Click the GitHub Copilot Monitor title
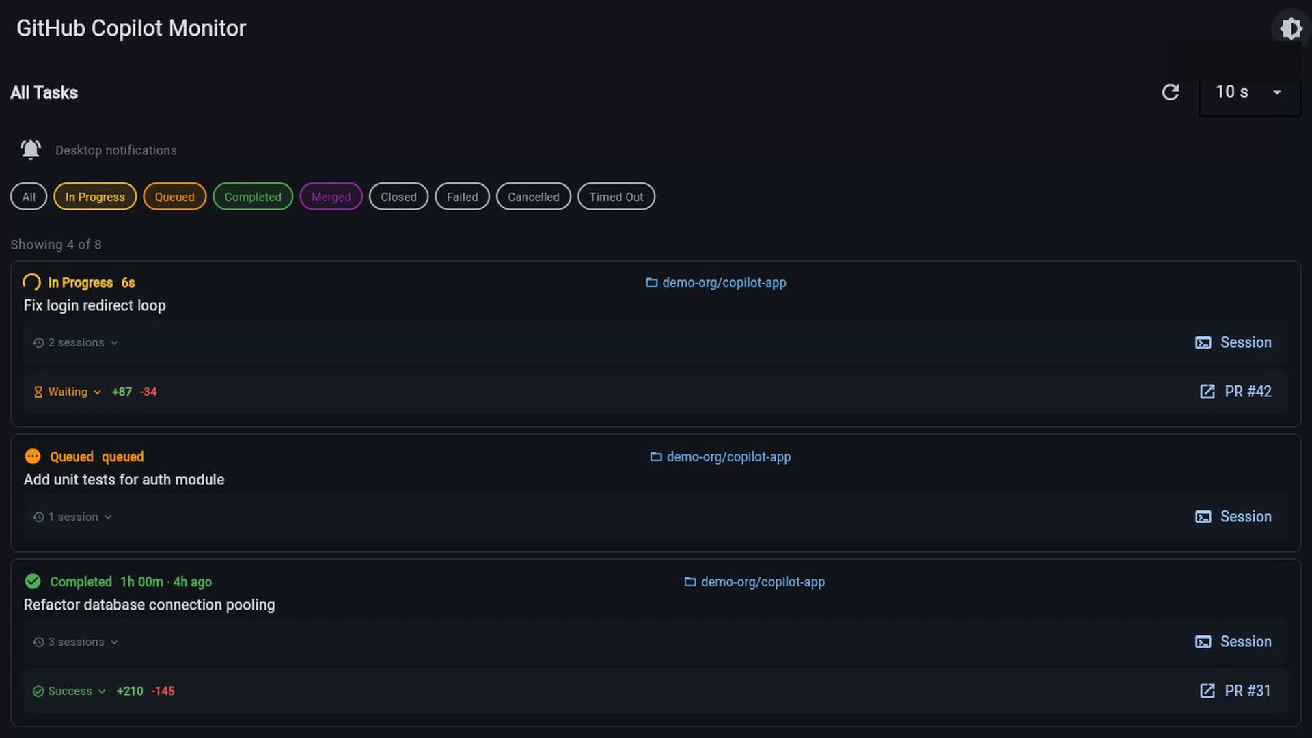1312x738 pixels. click(131, 28)
